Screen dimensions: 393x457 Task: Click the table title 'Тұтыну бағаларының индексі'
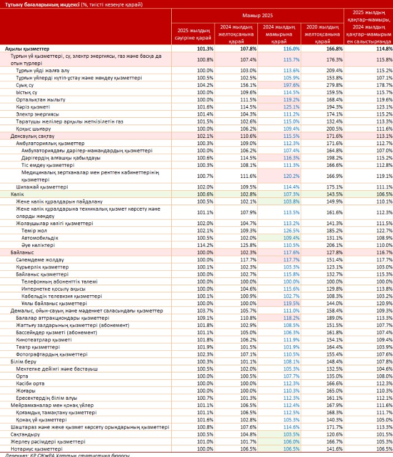42,4
